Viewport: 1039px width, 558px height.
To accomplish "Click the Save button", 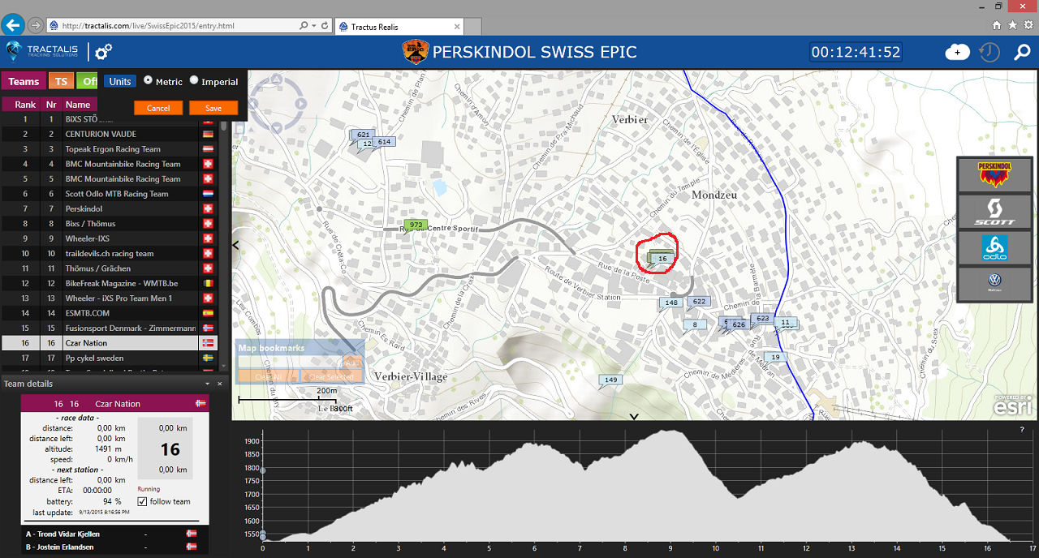I will [x=213, y=108].
